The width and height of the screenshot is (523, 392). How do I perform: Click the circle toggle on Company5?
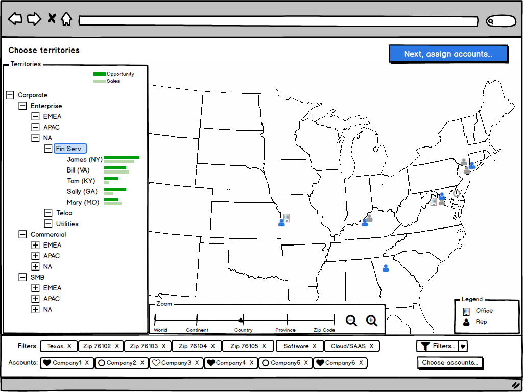click(x=266, y=363)
